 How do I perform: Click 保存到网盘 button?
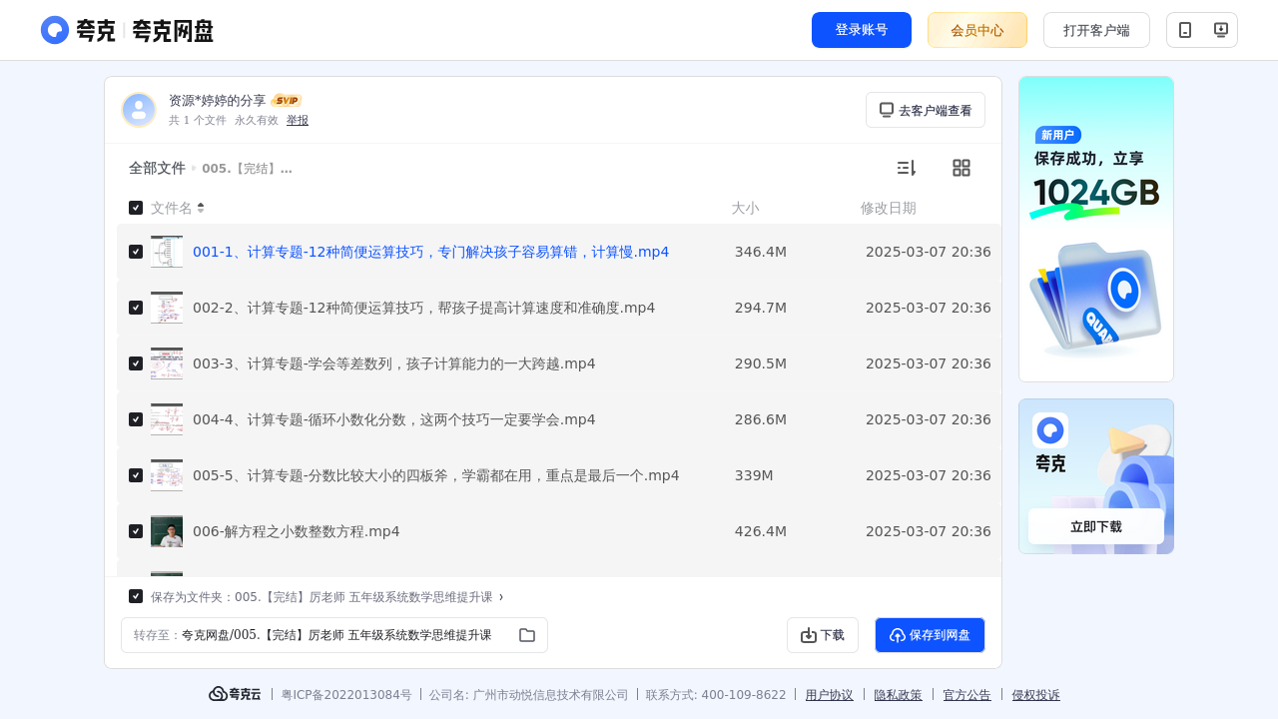[x=930, y=635]
